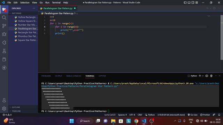Open Google Chrome from the taskbar
223x125 pixels.
(x=136, y=121)
